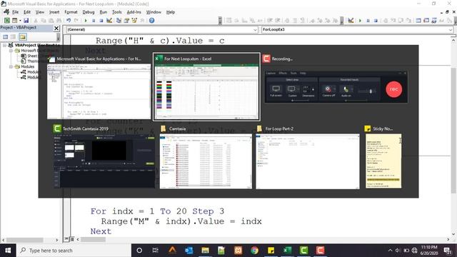
Task: Open the Locals Window icon
Action: click(418, 21)
